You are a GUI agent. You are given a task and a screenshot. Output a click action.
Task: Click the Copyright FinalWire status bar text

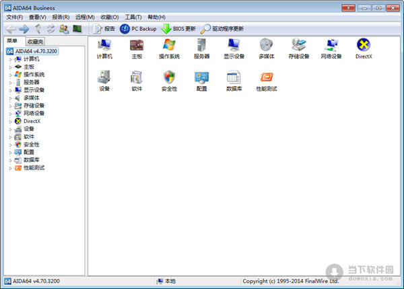click(x=291, y=282)
